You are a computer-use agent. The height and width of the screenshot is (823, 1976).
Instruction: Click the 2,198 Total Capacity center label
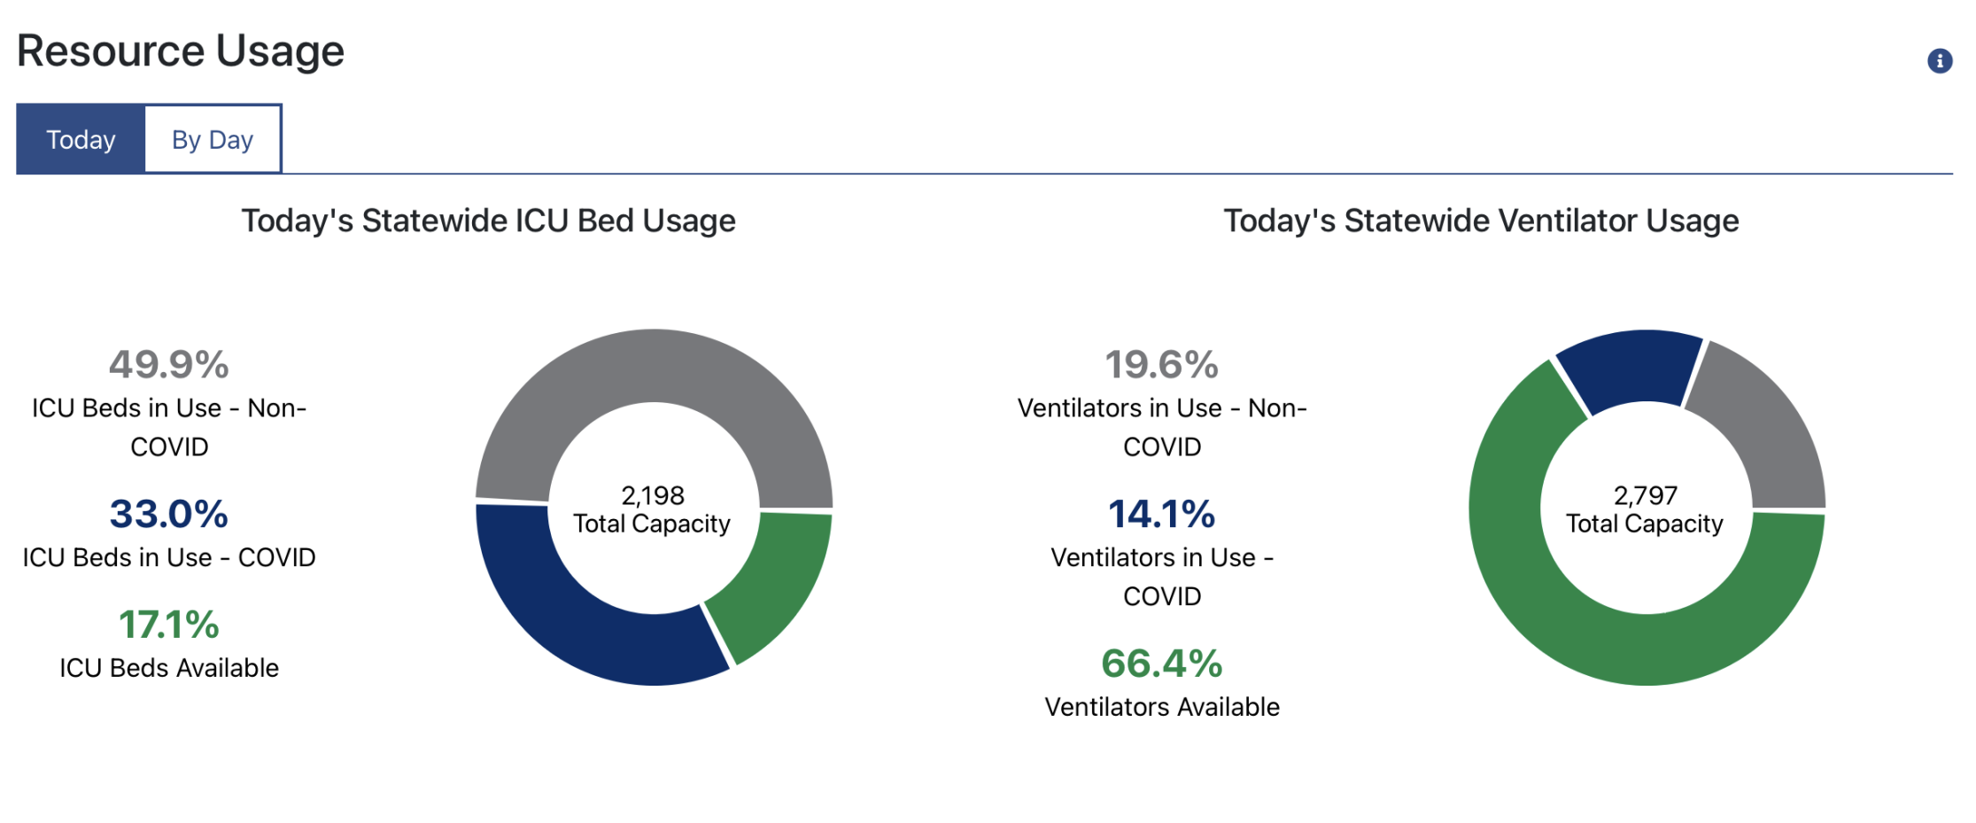point(651,510)
